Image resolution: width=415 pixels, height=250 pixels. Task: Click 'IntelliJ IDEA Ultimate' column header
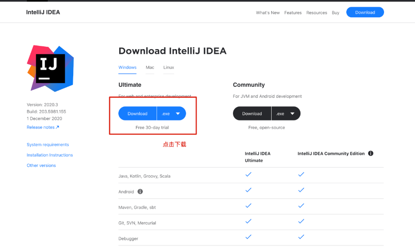tap(258, 157)
